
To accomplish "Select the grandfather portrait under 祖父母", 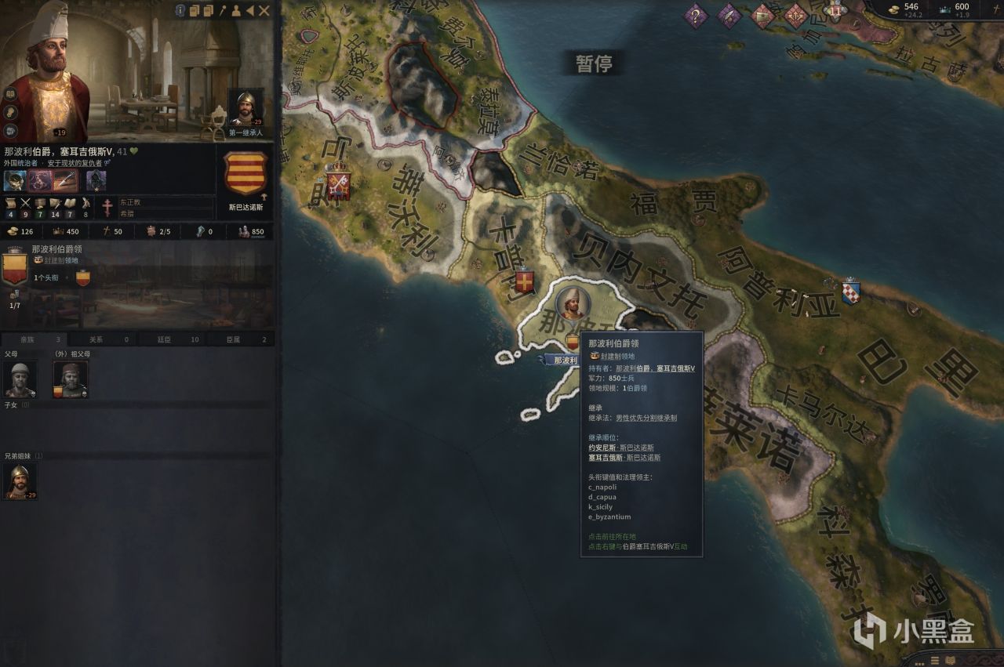I will (x=70, y=380).
